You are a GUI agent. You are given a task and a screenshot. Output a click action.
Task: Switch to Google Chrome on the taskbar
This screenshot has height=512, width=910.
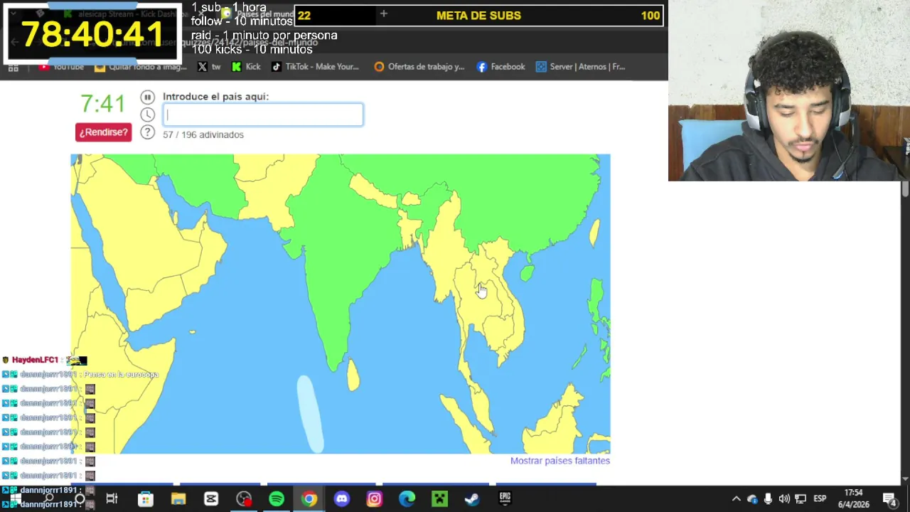[309, 499]
